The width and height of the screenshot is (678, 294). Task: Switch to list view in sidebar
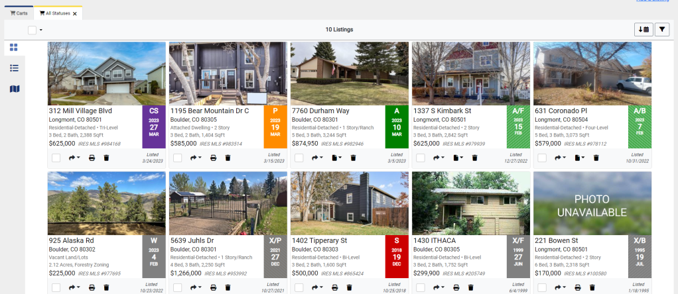(x=14, y=68)
